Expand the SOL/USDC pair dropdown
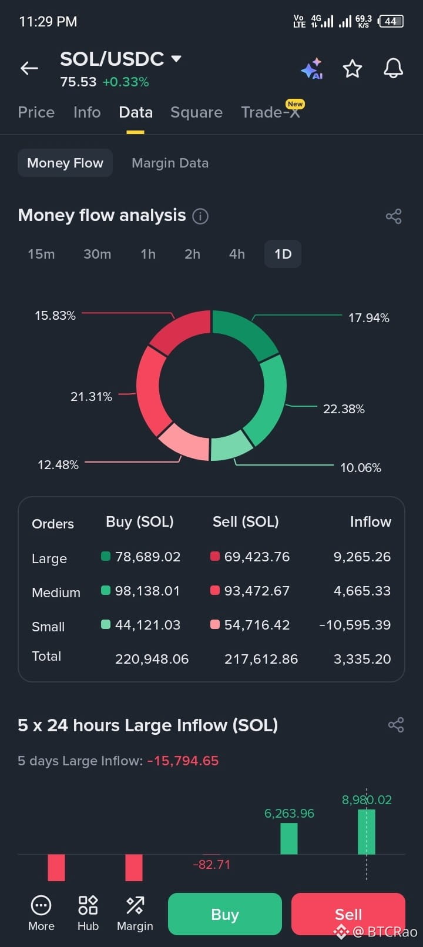 (176, 59)
